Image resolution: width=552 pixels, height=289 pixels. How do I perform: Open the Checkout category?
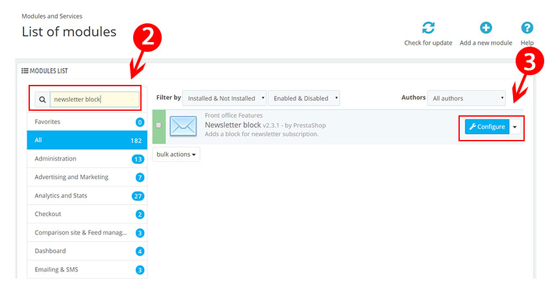87,214
